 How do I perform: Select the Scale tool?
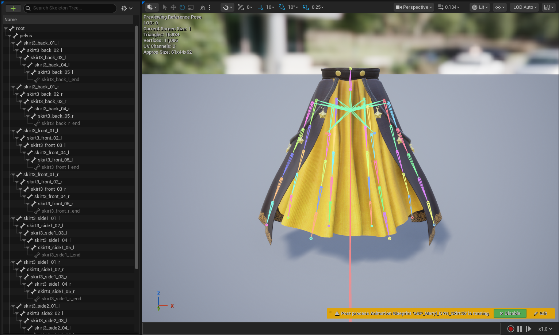[191, 7]
